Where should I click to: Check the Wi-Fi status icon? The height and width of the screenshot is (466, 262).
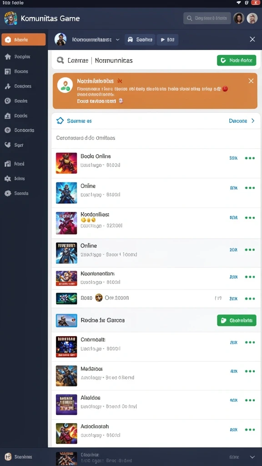pos(238,3)
